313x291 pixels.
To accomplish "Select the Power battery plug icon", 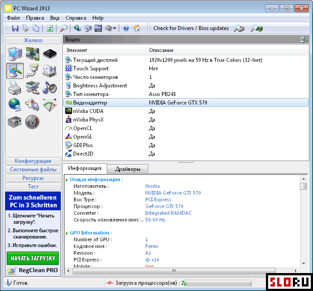I will pyautogui.click(x=32, y=105).
